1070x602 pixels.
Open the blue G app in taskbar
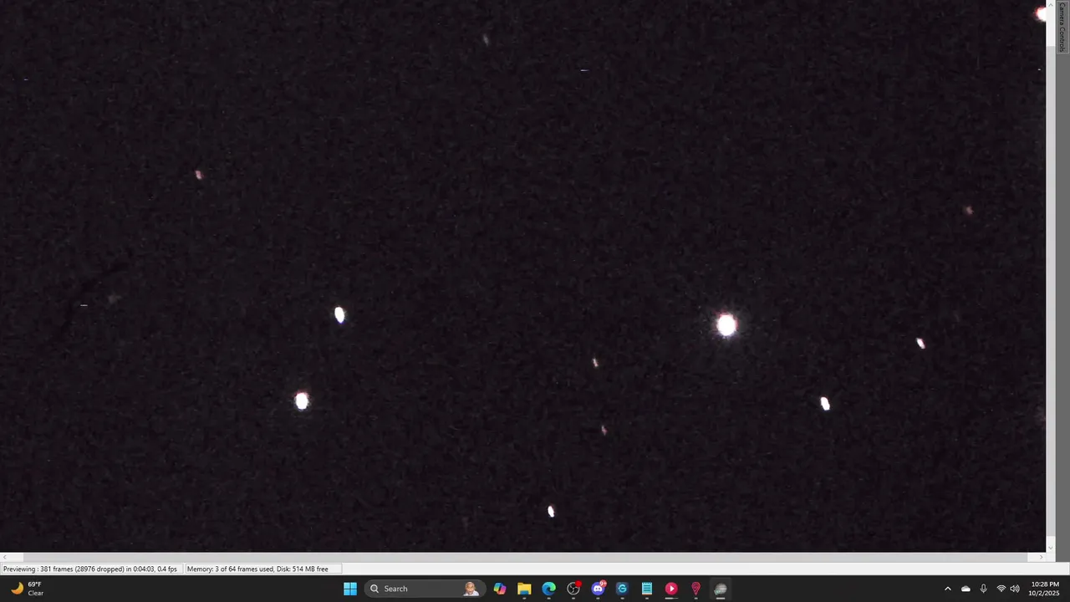coord(622,589)
